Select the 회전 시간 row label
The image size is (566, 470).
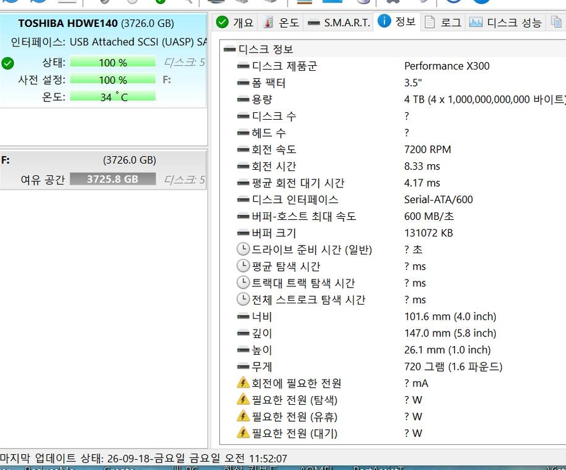click(x=274, y=166)
